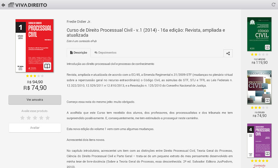This screenshot has width=278, height=168.
Task: Select the struck-through R$ 149,90 price
Action: click(260, 59)
